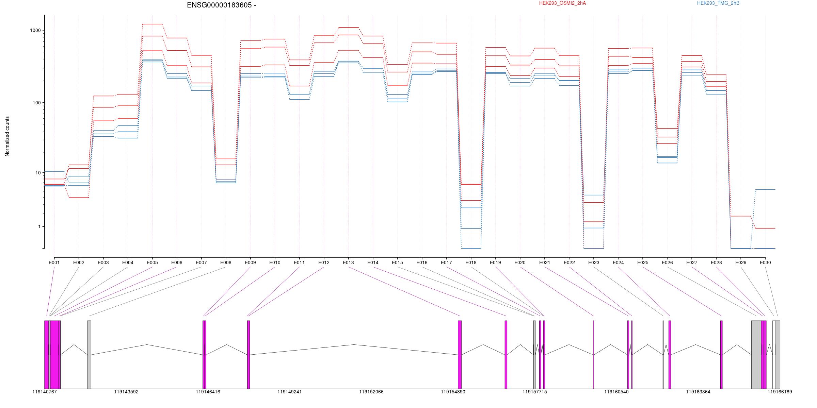Click exon label E029
The image size is (817, 408).
tap(741, 262)
